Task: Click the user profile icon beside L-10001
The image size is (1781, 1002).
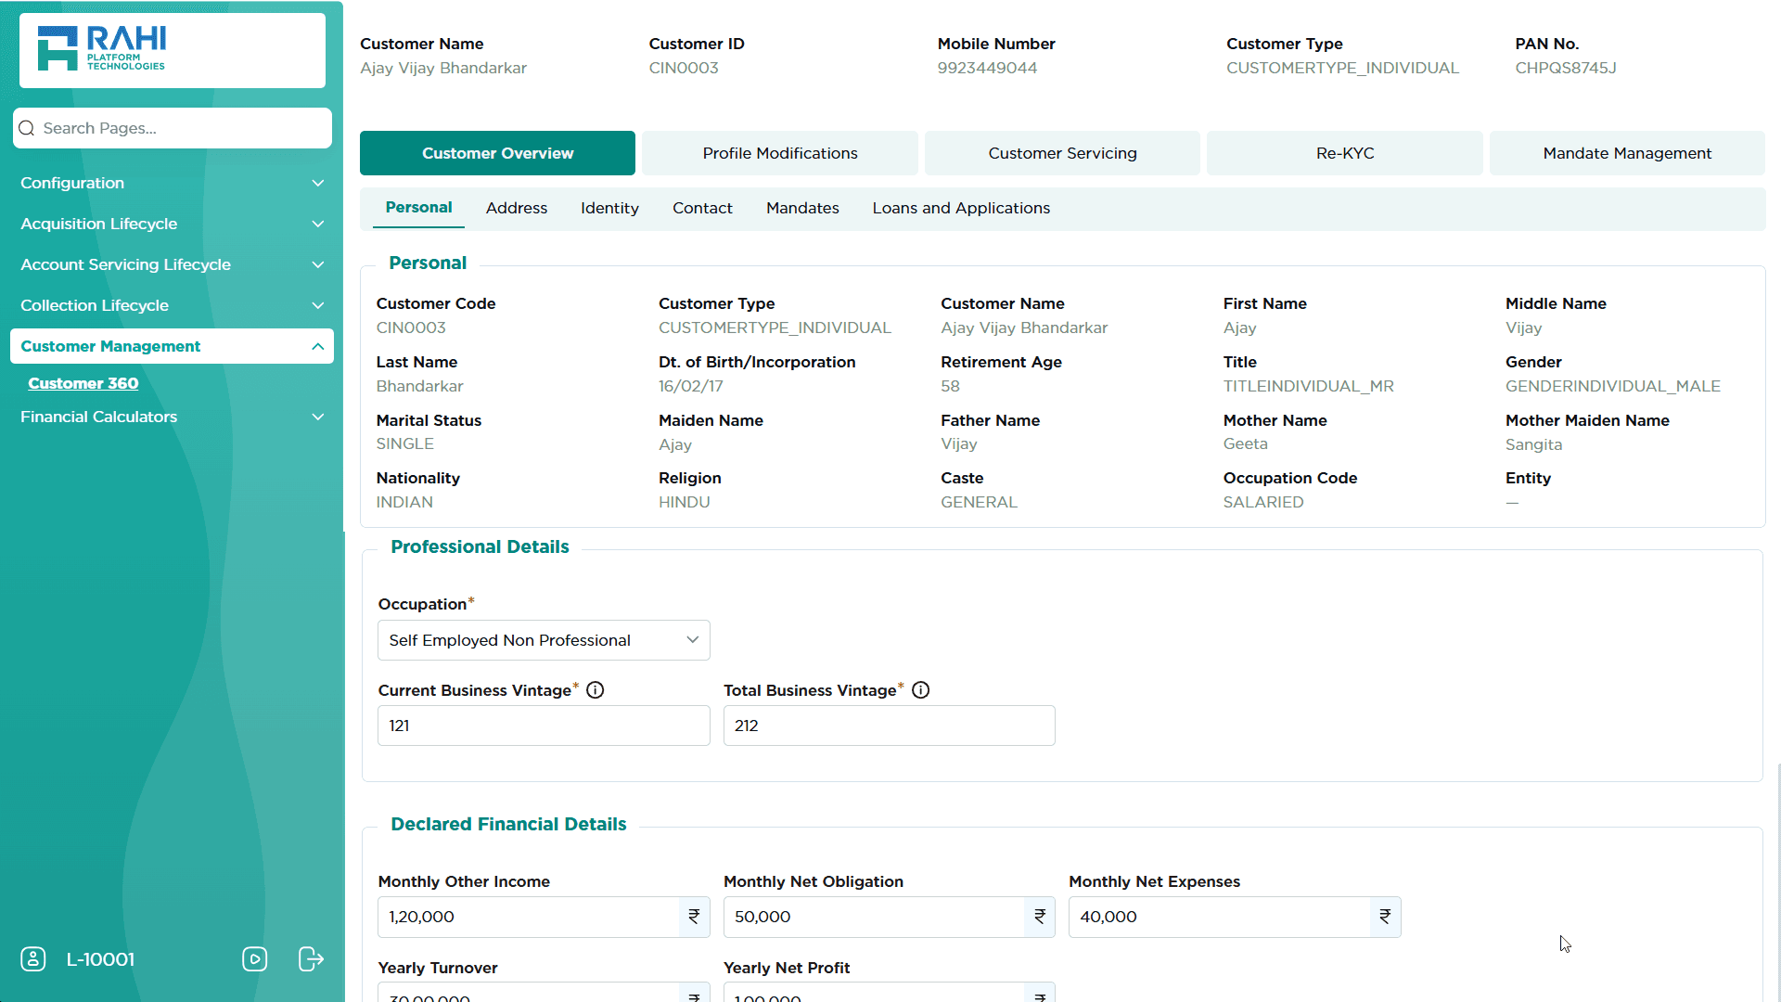Action: (33, 959)
